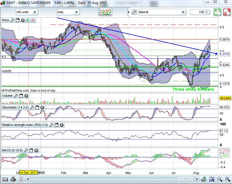Image resolution: width=232 pixels, height=184 pixels.
Task: Click the green buy order button
Action: coord(217,12)
